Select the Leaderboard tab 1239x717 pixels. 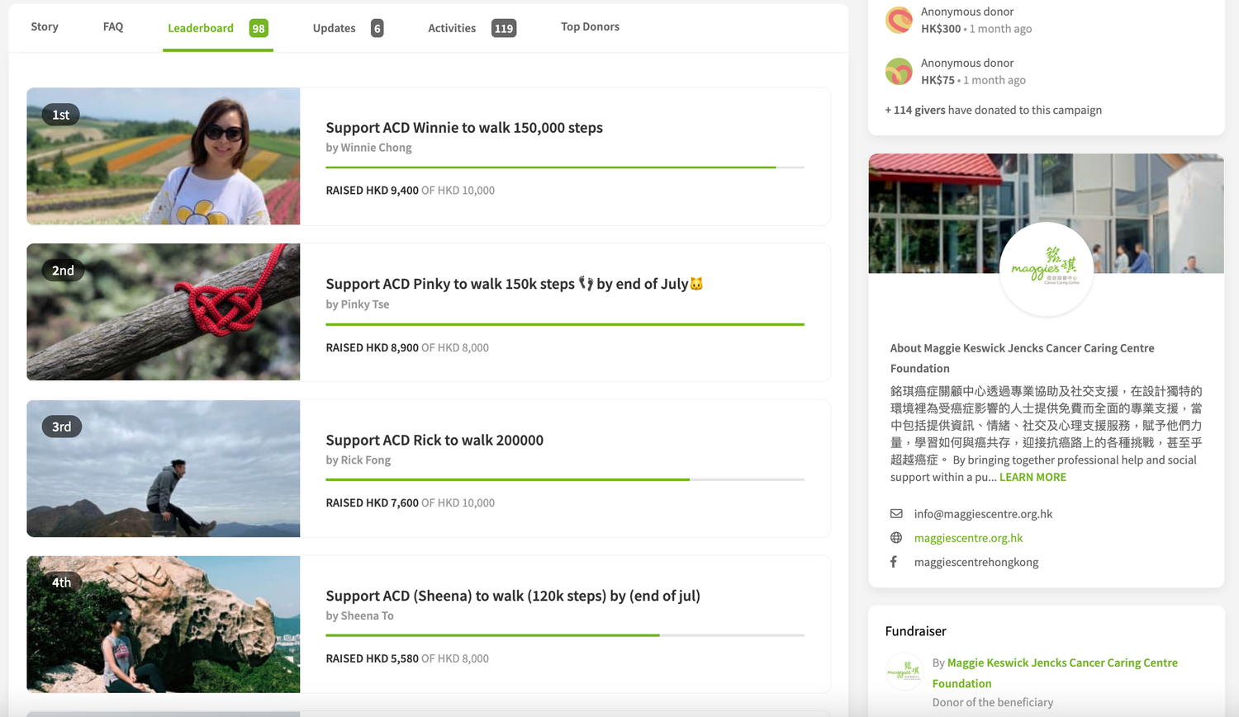201,28
